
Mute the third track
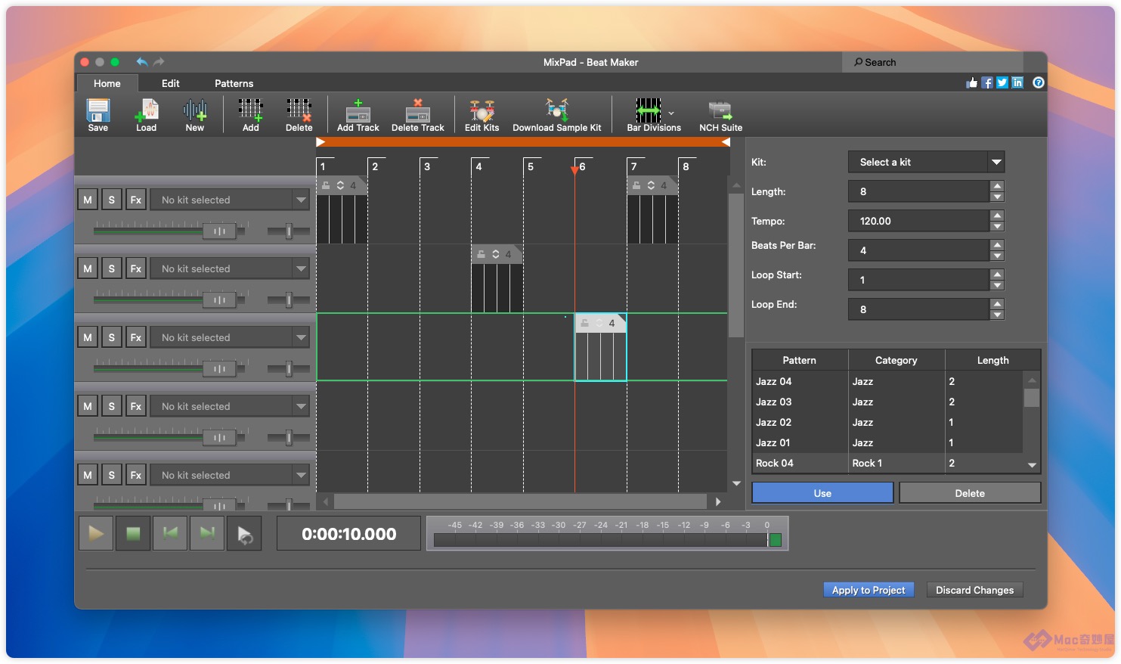point(88,337)
